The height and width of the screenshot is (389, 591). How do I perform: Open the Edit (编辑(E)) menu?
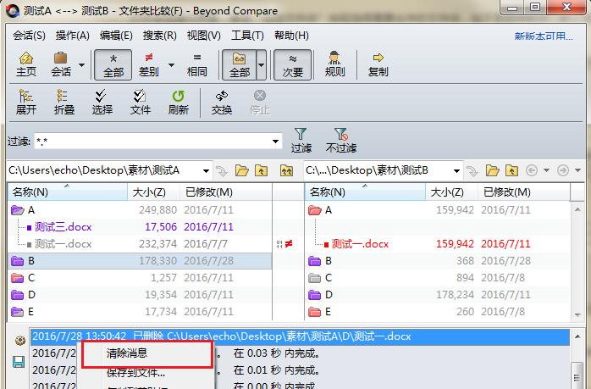(x=116, y=36)
